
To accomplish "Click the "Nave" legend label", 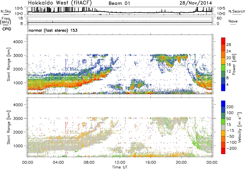I will [233, 21].
